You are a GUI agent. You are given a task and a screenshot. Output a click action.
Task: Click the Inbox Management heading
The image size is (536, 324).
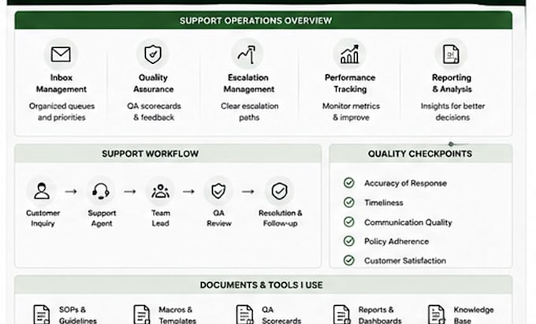point(61,84)
